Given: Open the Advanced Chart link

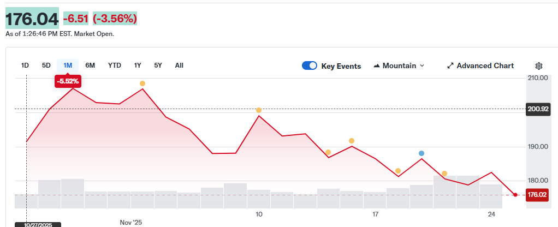Looking at the screenshot, I should point(485,66).
